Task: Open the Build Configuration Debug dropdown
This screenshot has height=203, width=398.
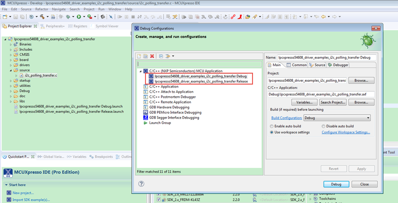Action: click(337, 118)
